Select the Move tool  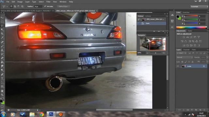pyautogui.click(x=2, y=18)
